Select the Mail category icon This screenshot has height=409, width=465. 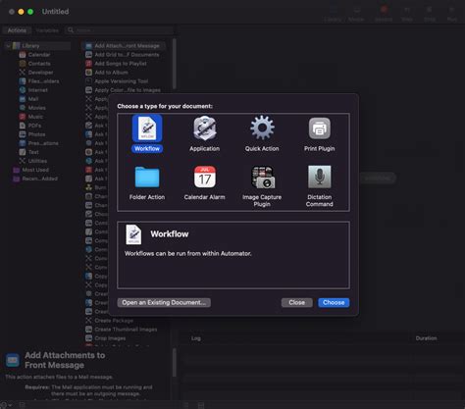[x=23, y=99]
